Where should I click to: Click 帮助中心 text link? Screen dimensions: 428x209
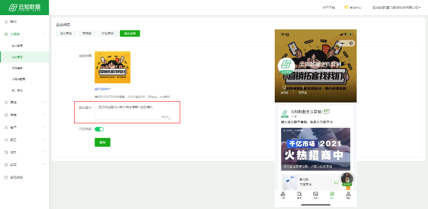355,8
